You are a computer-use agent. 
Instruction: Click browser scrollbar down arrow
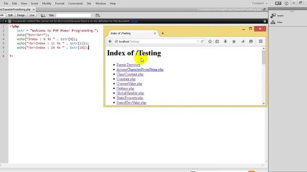click(x=263, y=103)
